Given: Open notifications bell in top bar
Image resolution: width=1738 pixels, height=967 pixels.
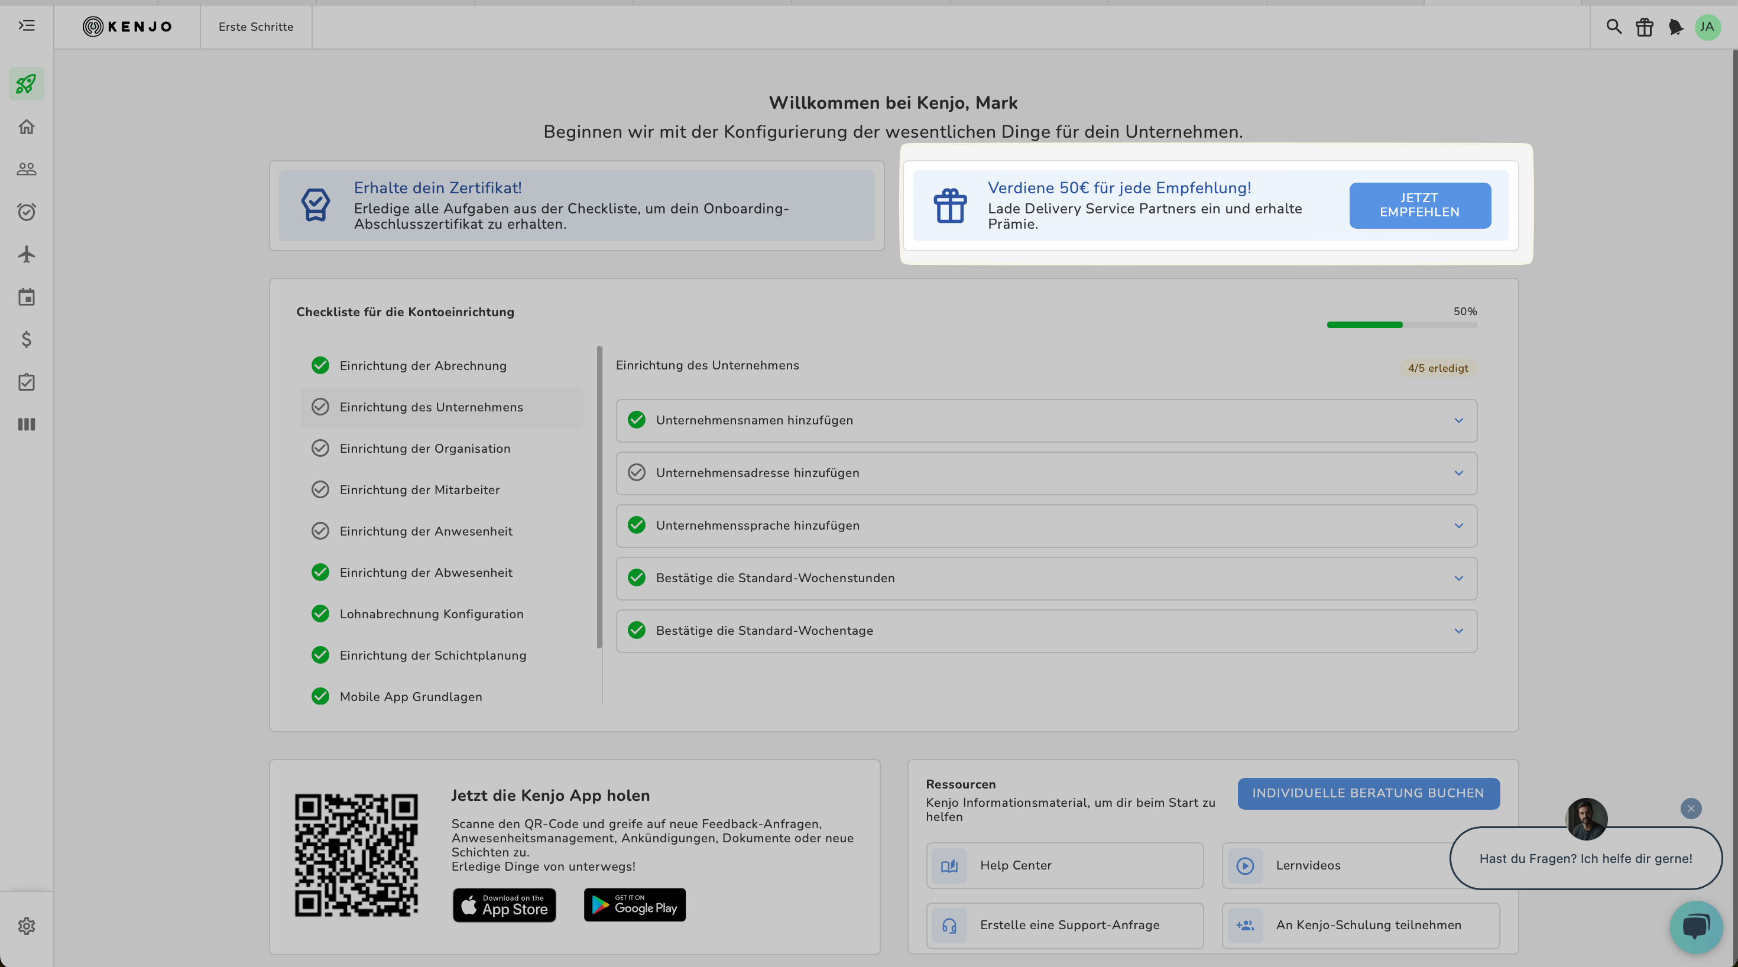Looking at the screenshot, I should [x=1675, y=27].
